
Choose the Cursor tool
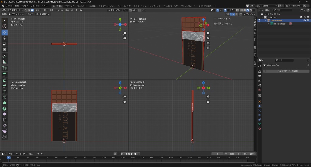[5, 26]
